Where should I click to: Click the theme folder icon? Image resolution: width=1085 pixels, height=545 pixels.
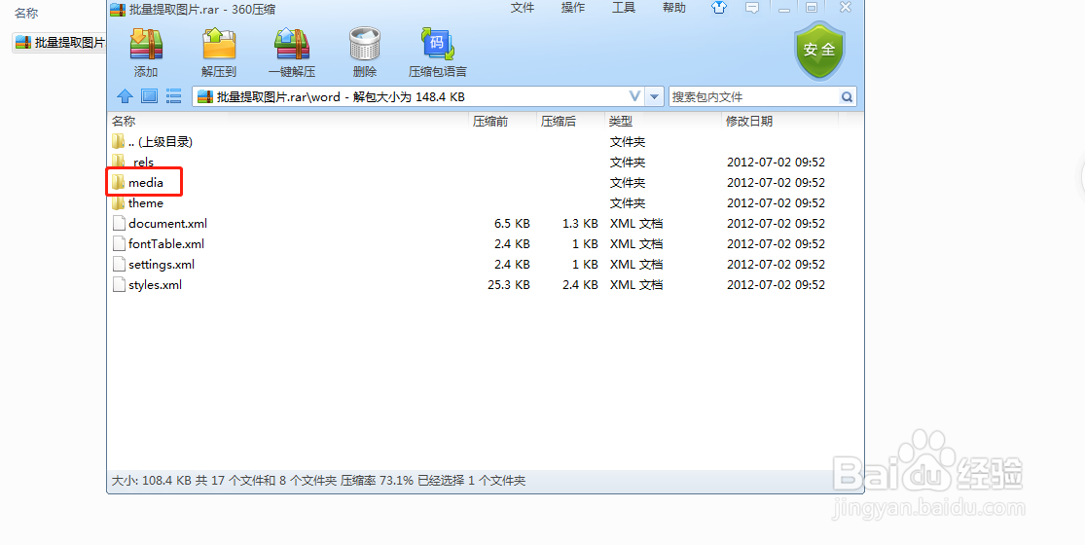coord(119,202)
